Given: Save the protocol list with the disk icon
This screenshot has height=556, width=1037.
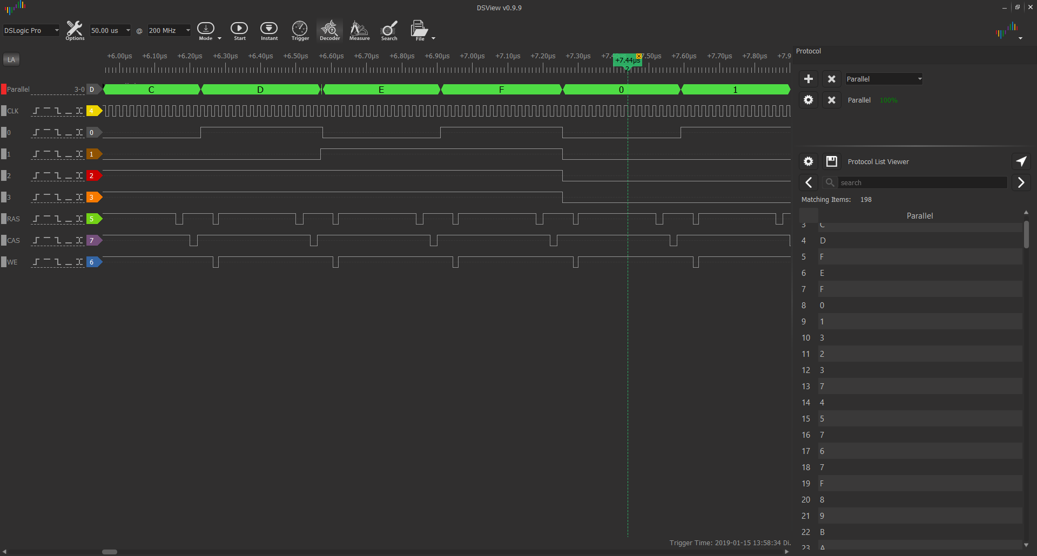Looking at the screenshot, I should point(832,161).
